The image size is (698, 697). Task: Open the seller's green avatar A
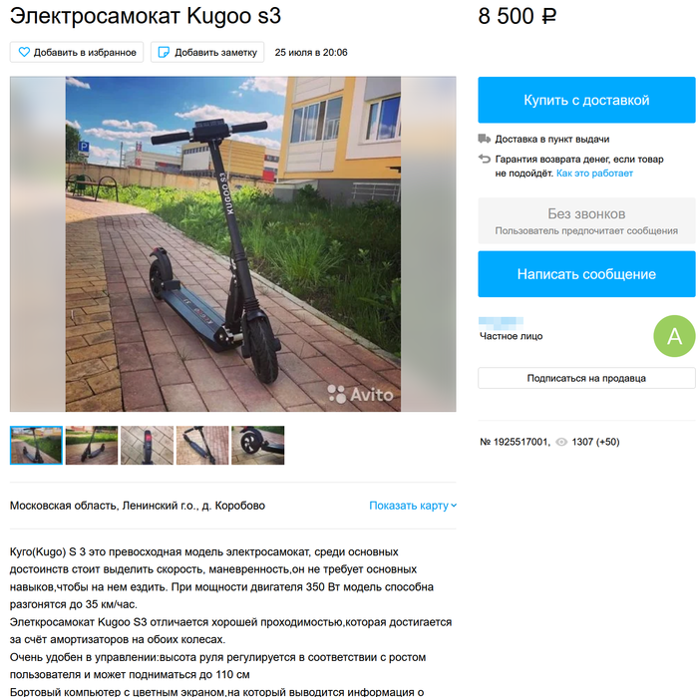pos(674,336)
